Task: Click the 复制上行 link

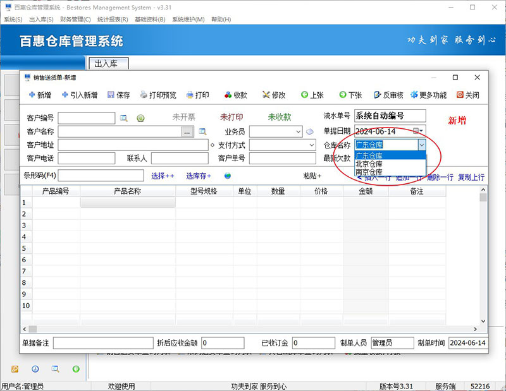Action: 471,177
